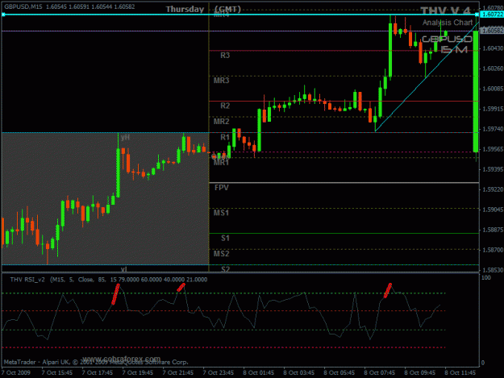The image size is (504, 378).
Task: Click the 8 Oct 07:45 time label
Action: coord(379,373)
